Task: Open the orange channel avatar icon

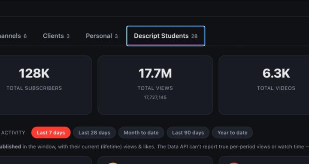Action: pos(233,163)
